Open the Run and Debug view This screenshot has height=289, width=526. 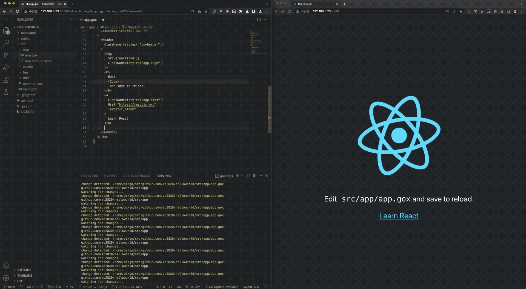pyautogui.click(x=6, y=67)
